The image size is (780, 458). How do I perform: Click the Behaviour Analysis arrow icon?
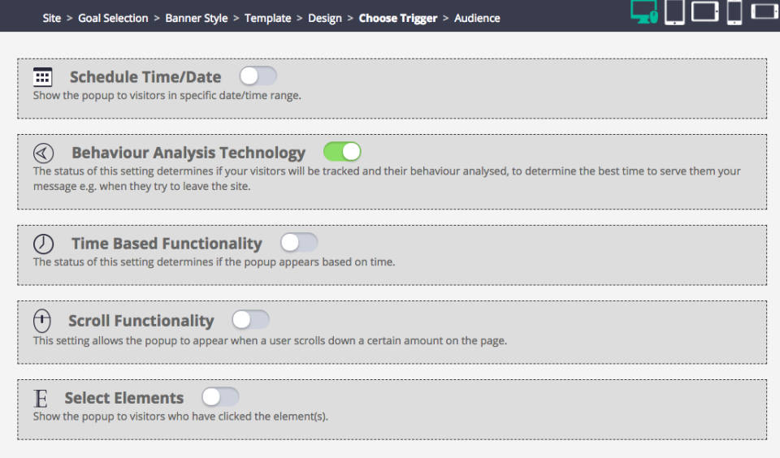pos(43,153)
